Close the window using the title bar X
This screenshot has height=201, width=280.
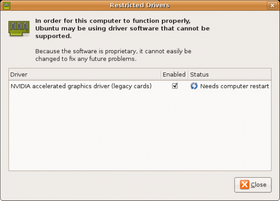272,6
